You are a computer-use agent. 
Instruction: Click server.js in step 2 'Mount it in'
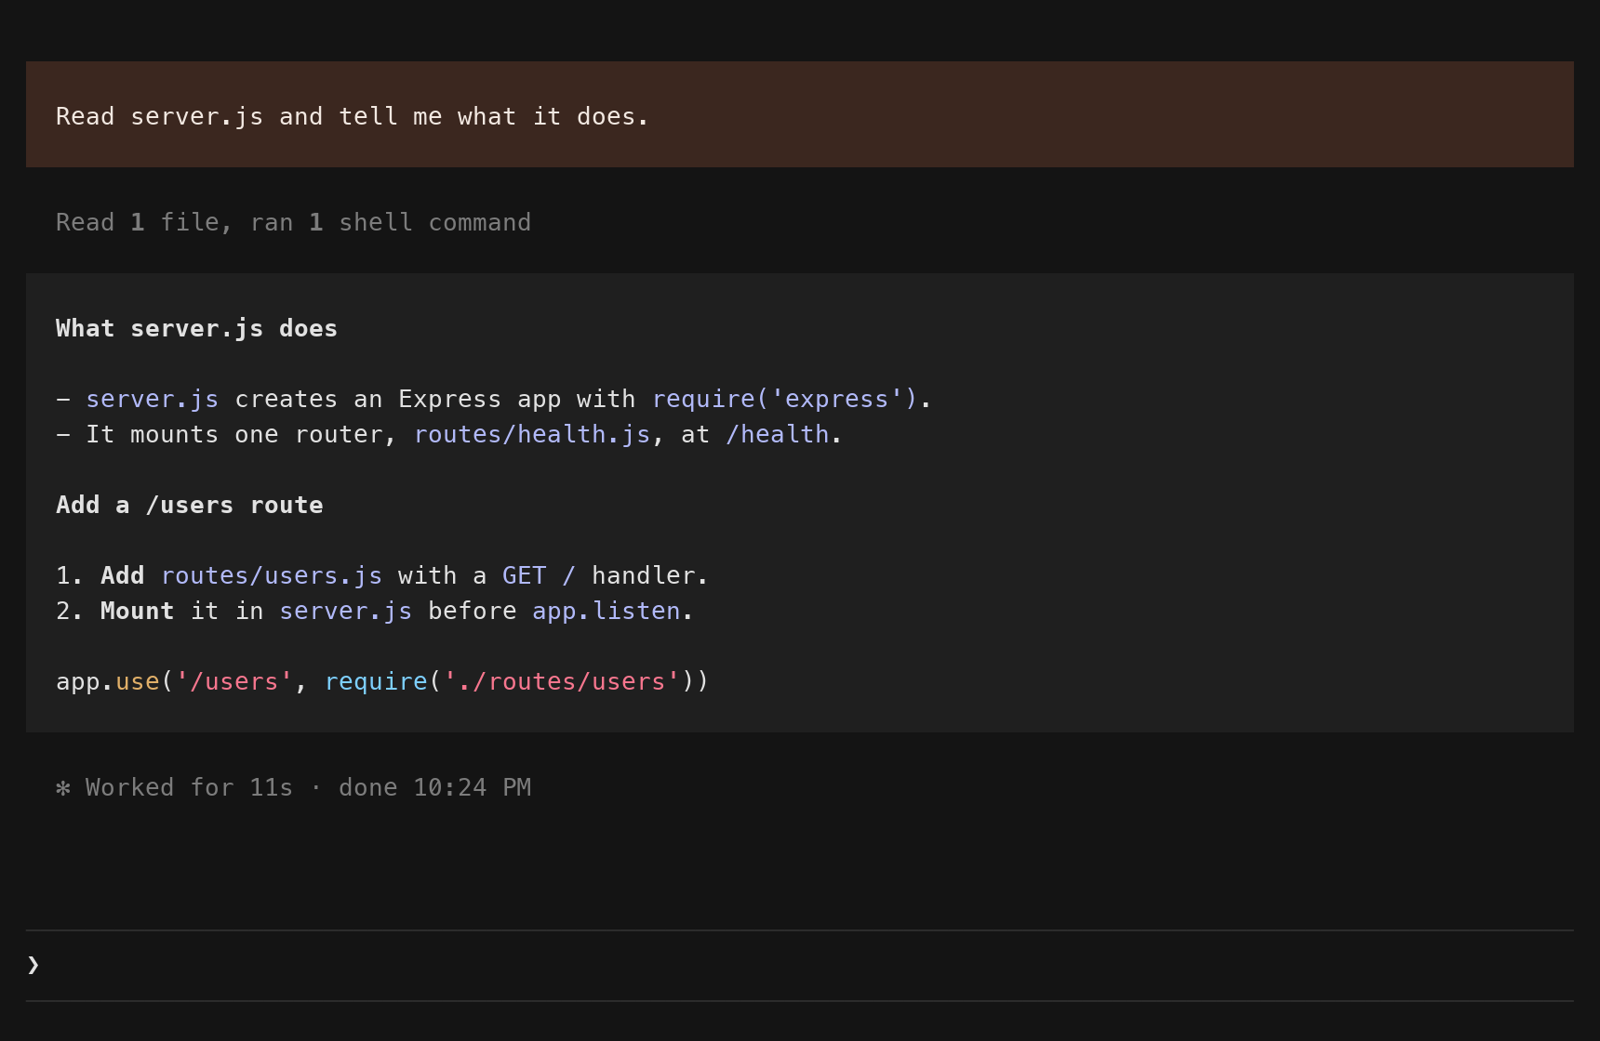coord(346,611)
